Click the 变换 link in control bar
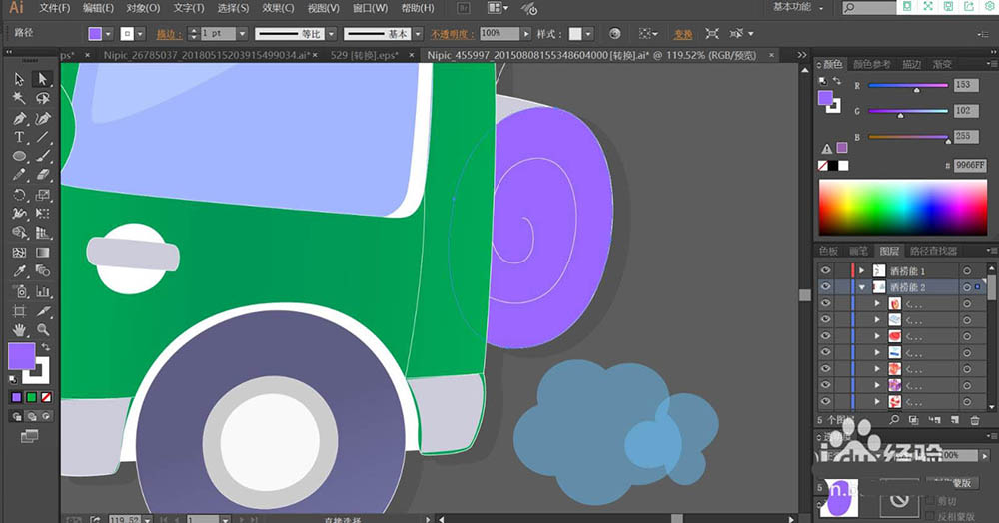This screenshot has width=999, height=523. tap(682, 33)
